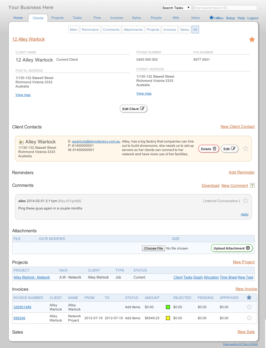Image resolution: width=266 pixels, height=348 pixels.
Task: Click the question mark help icon in Comments section
Action: point(252,185)
